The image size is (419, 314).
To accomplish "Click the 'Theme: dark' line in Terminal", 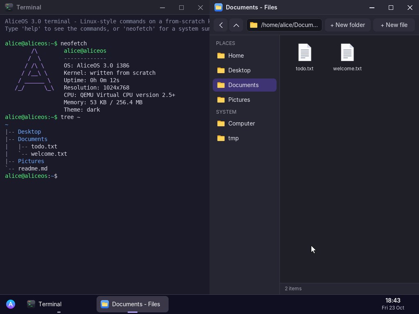I will [x=82, y=110].
